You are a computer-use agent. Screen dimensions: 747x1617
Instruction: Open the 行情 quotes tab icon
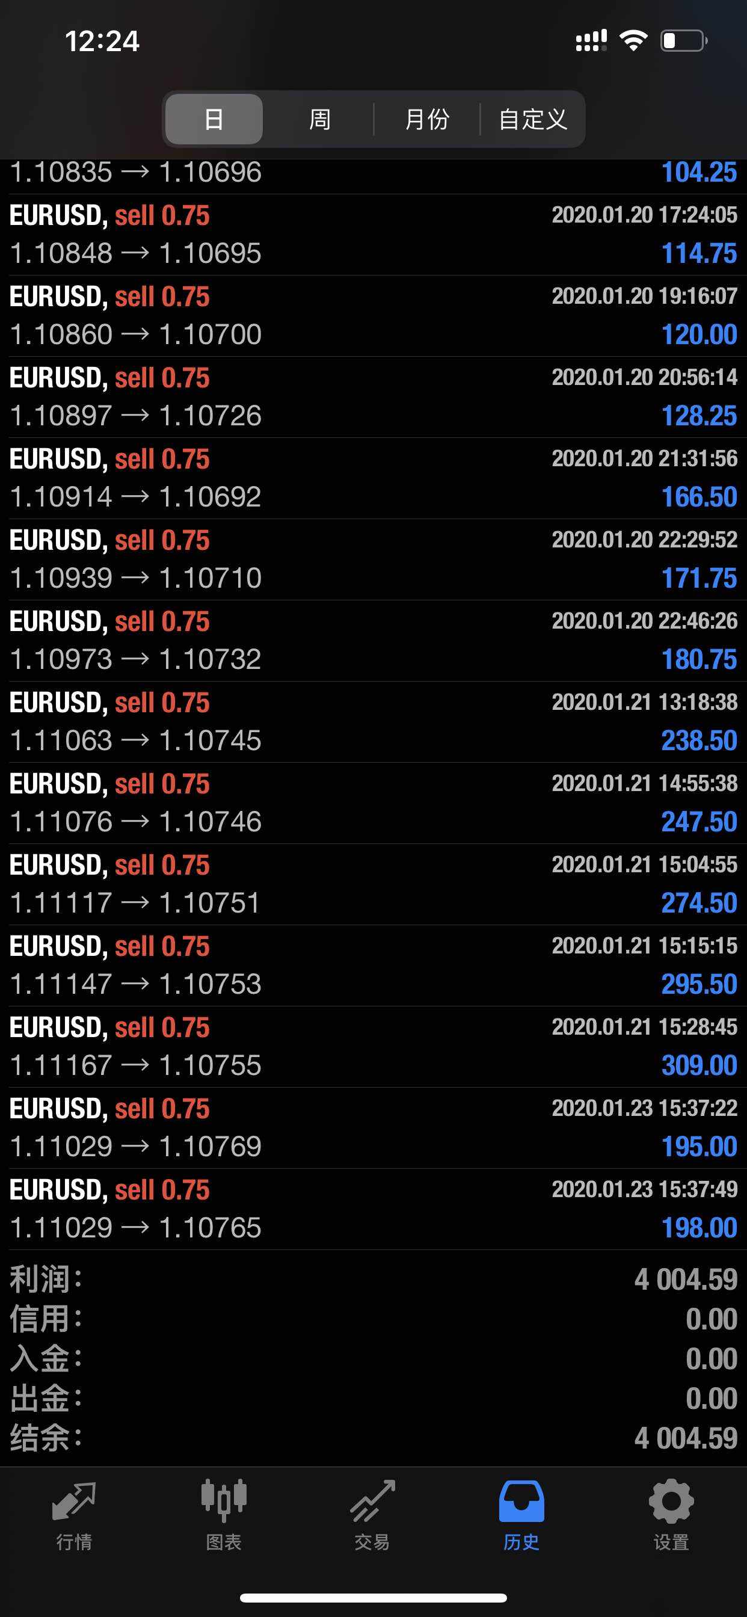click(74, 1501)
